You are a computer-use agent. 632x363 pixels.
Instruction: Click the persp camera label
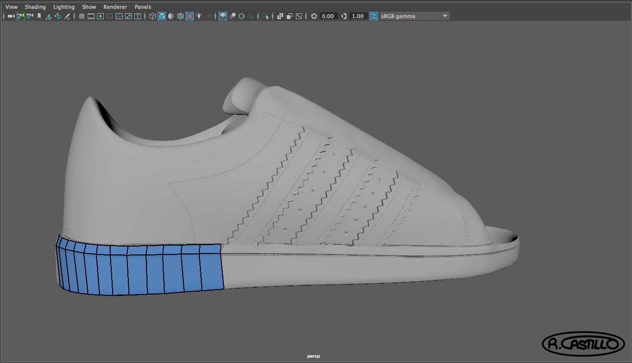314,357
